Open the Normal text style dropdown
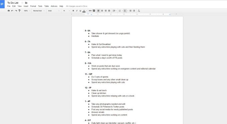This screenshot has width=227, height=124. (x=39, y=11)
